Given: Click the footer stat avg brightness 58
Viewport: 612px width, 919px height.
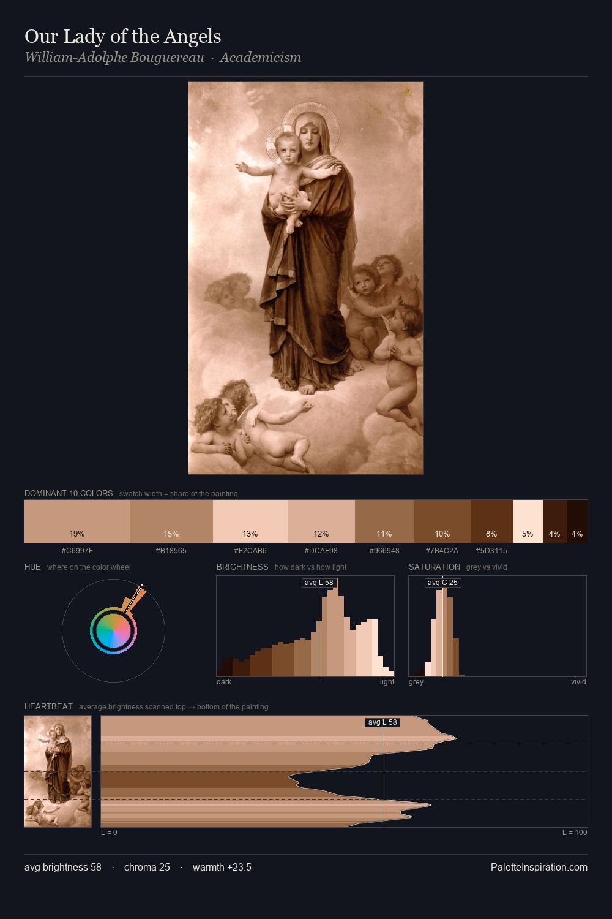Looking at the screenshot, I should coord(63,867).
